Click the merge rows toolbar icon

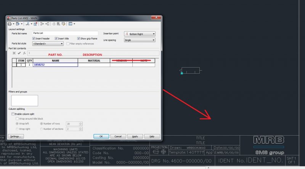tap(42, 24)
